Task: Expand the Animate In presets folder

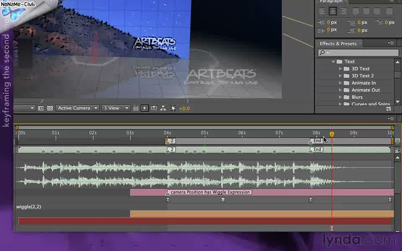Action: (x=340, y=83)
